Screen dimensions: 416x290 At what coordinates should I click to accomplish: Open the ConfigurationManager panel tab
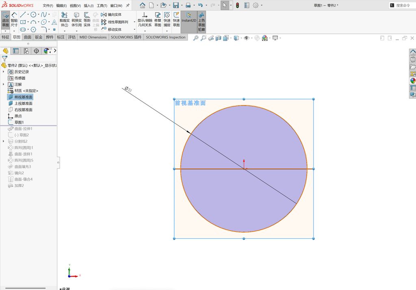[x=26, y=51]
